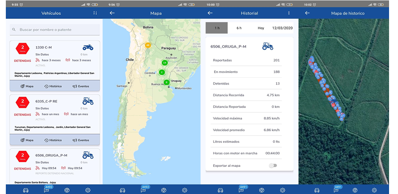Tap the orange cluster marker labeled 48
Viewport: 398px width, 194px height.
[147, 45]
